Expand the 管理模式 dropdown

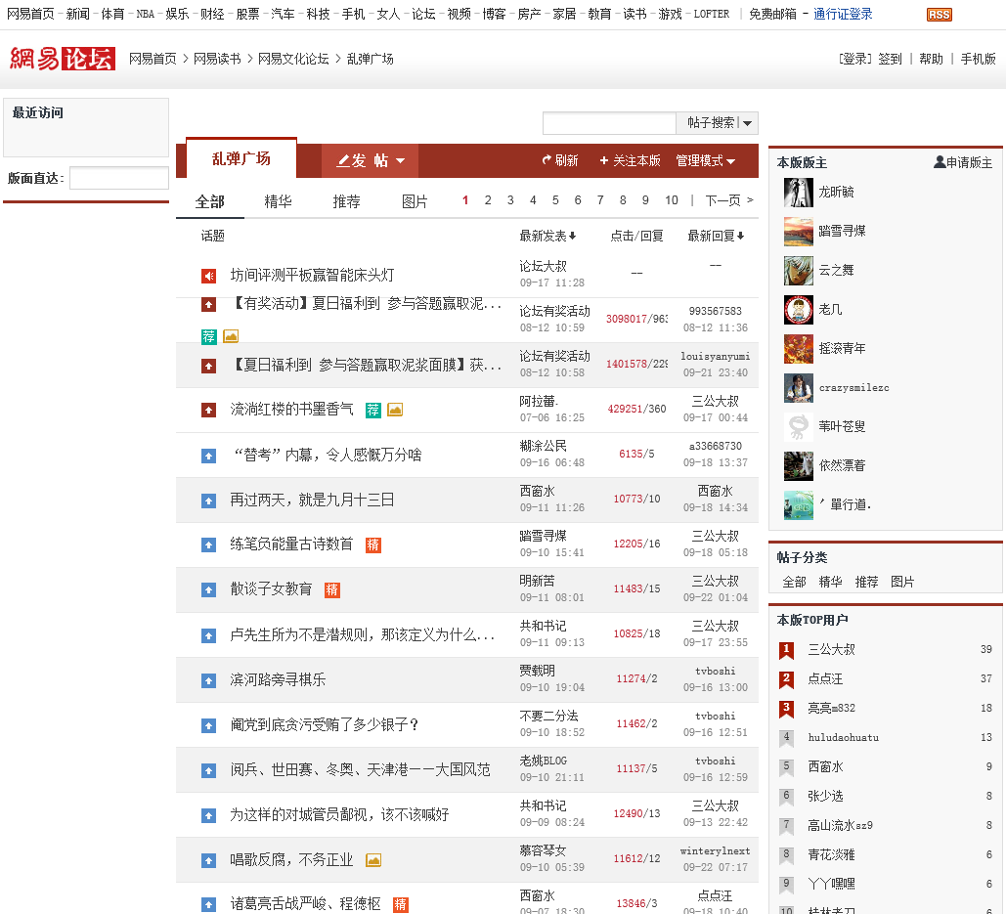coord(705,160)
